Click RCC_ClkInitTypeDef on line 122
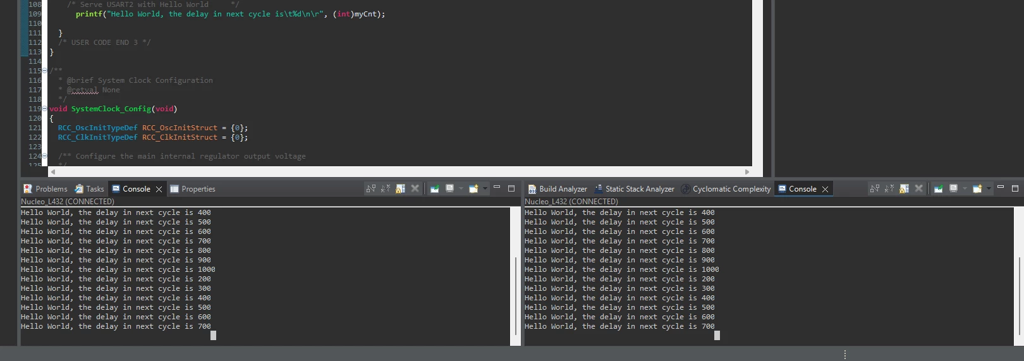 [x=97, y=137]
